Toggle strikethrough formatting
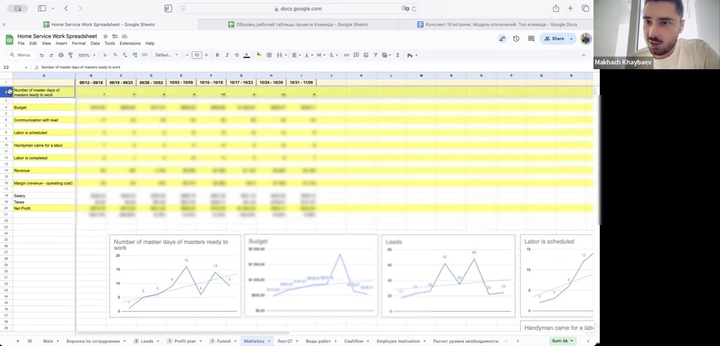 237,55
